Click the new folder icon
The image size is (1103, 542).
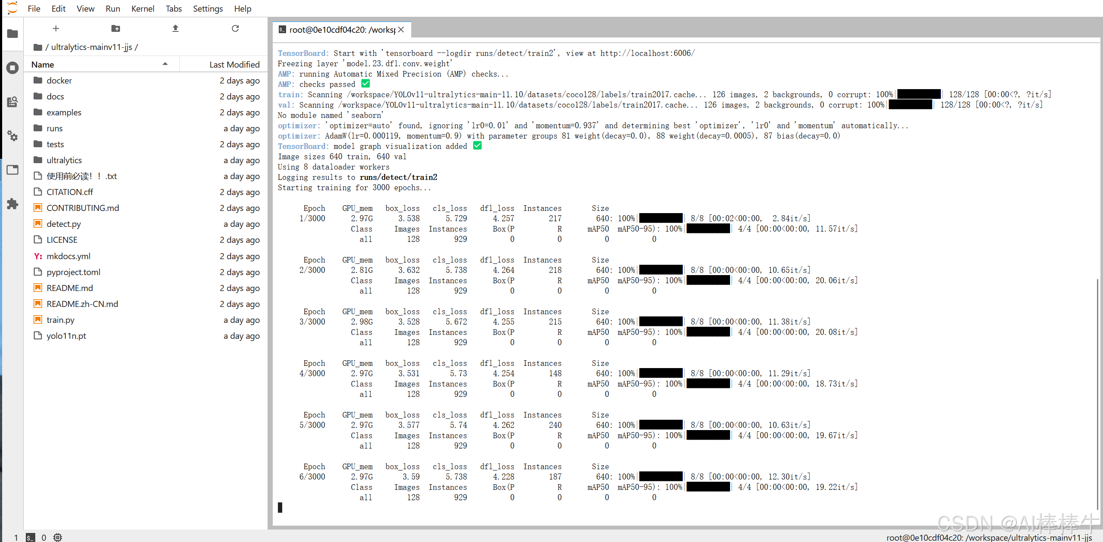point(115,28)
